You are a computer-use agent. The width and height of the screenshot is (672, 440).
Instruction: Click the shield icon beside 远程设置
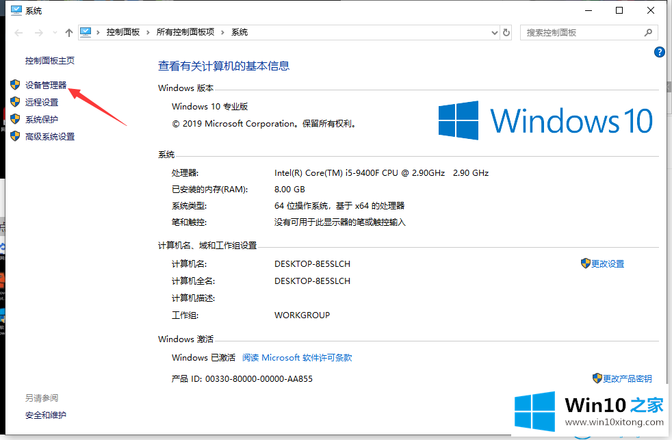[15, 101]
